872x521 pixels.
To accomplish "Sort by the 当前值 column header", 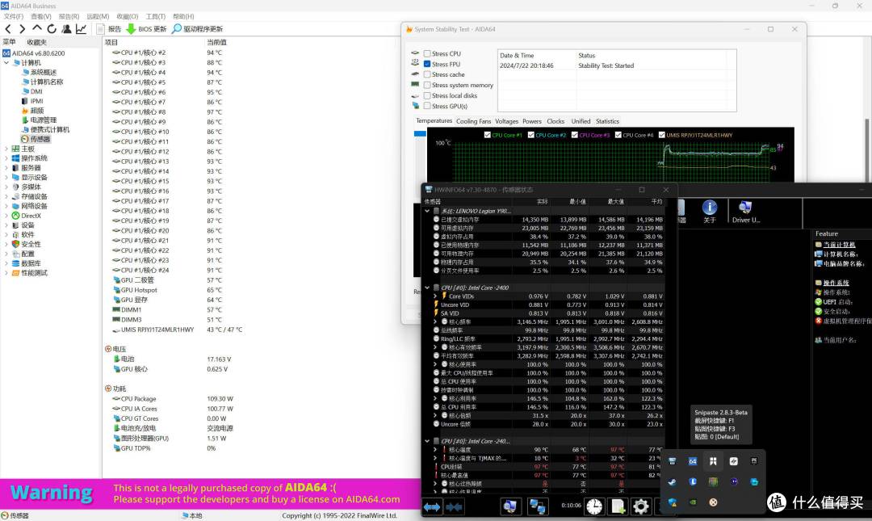I will pos(216,42).
